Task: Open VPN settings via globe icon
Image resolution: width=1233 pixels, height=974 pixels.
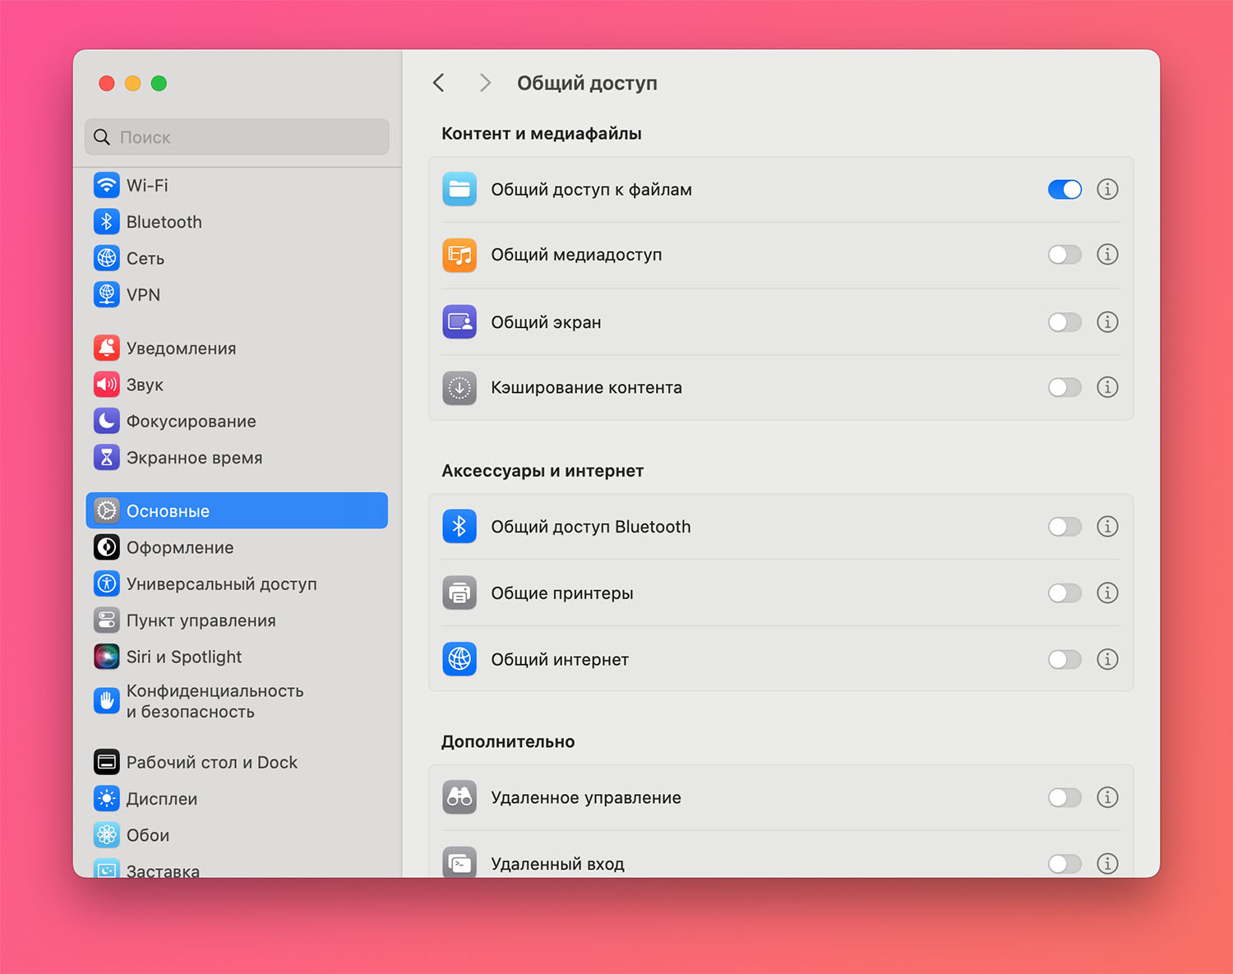Action: [x=107, y=294]
